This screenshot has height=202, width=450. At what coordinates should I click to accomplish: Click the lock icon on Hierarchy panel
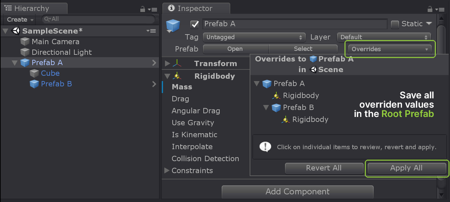click(143, 10)
